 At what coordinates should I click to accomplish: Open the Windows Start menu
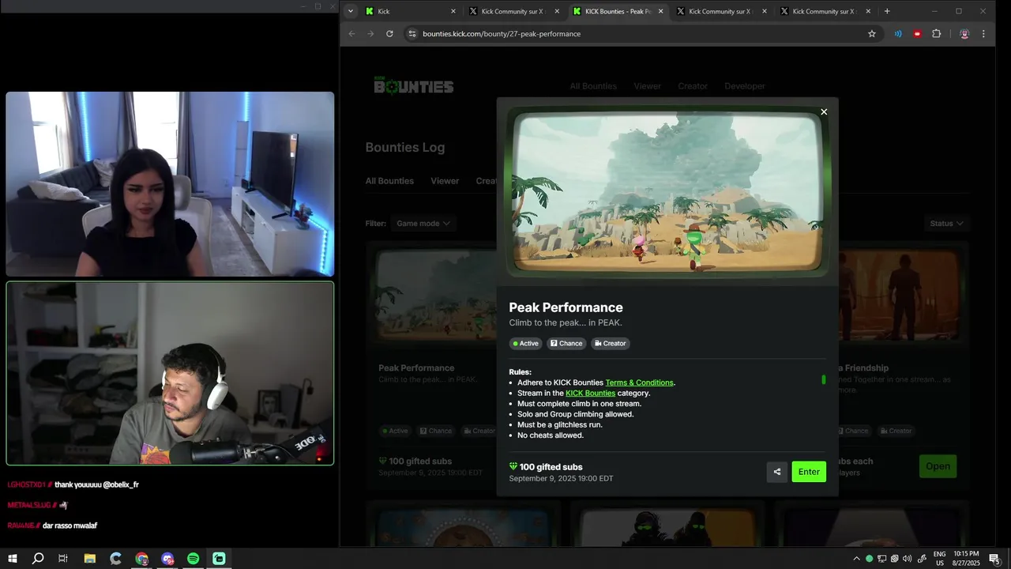click(13, 559)
